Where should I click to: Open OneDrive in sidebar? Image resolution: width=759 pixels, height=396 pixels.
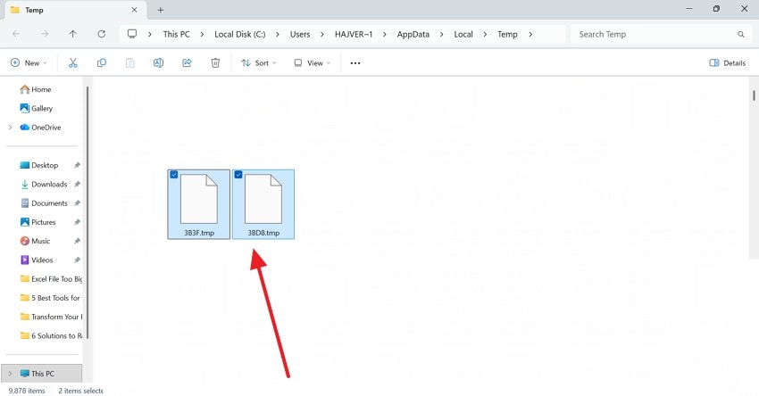pyautogui.click(x=41, y=128)
